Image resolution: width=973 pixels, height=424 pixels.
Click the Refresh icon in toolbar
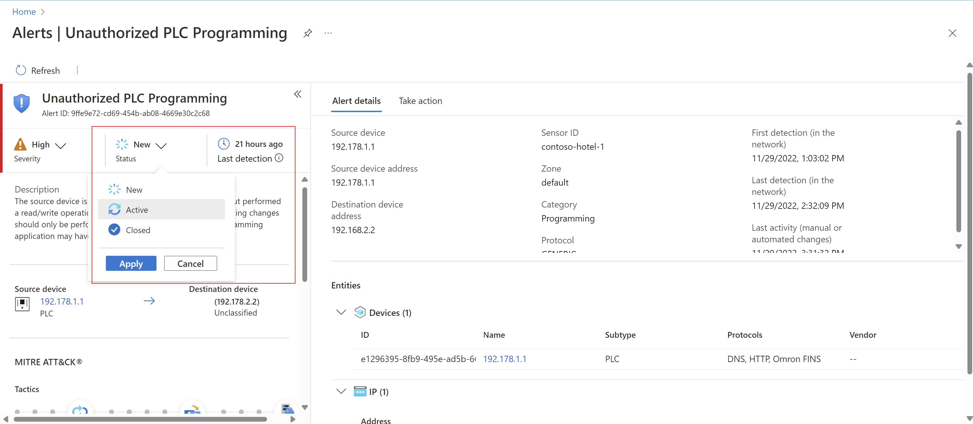coord(21,70)
